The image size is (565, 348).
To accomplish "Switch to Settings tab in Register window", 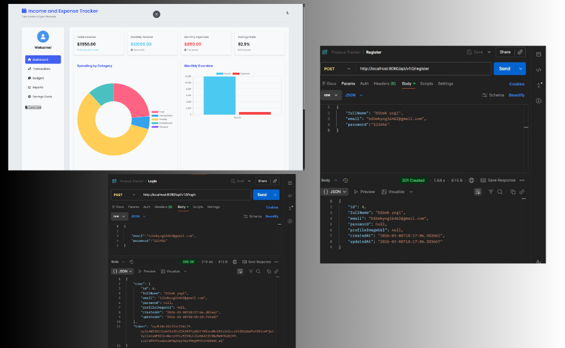I will (x=446, y=83).
